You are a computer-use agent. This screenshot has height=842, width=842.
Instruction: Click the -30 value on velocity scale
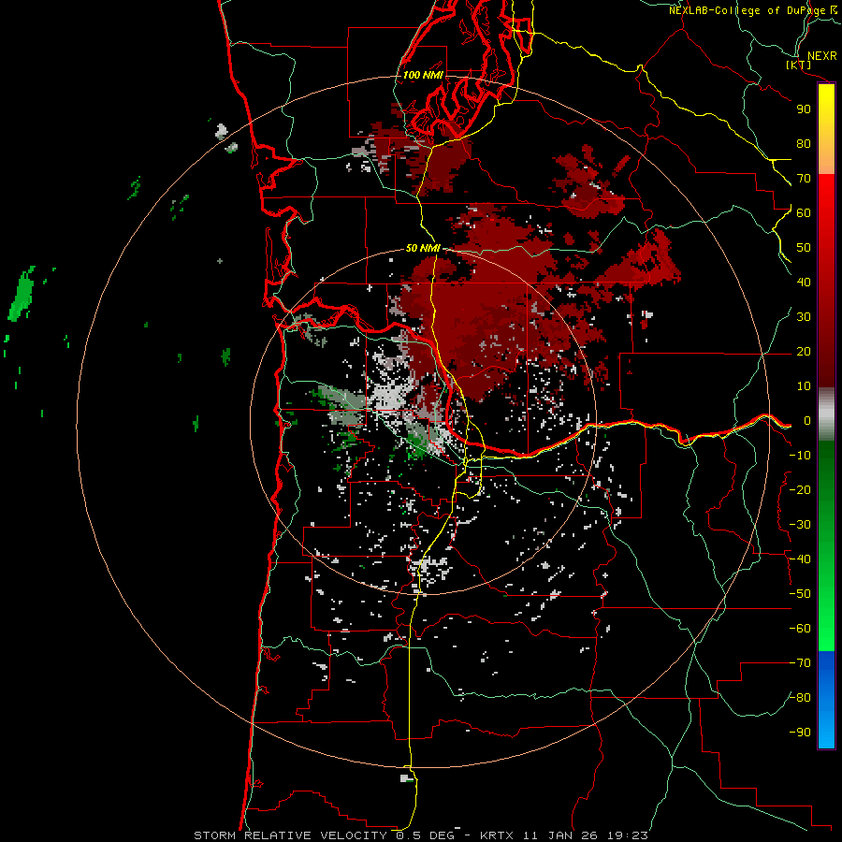coord(800,525)
